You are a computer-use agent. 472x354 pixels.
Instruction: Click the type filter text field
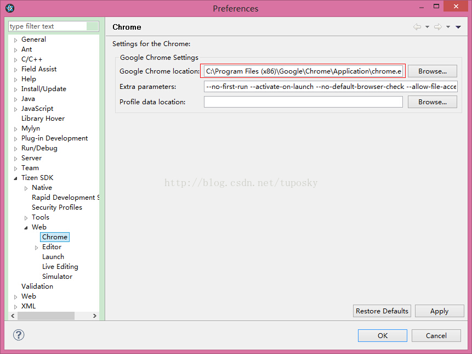point(54,26)
